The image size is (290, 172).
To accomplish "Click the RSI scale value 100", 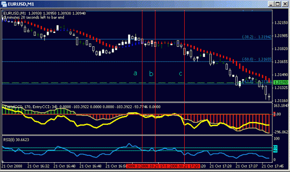I will click(277, 139).
